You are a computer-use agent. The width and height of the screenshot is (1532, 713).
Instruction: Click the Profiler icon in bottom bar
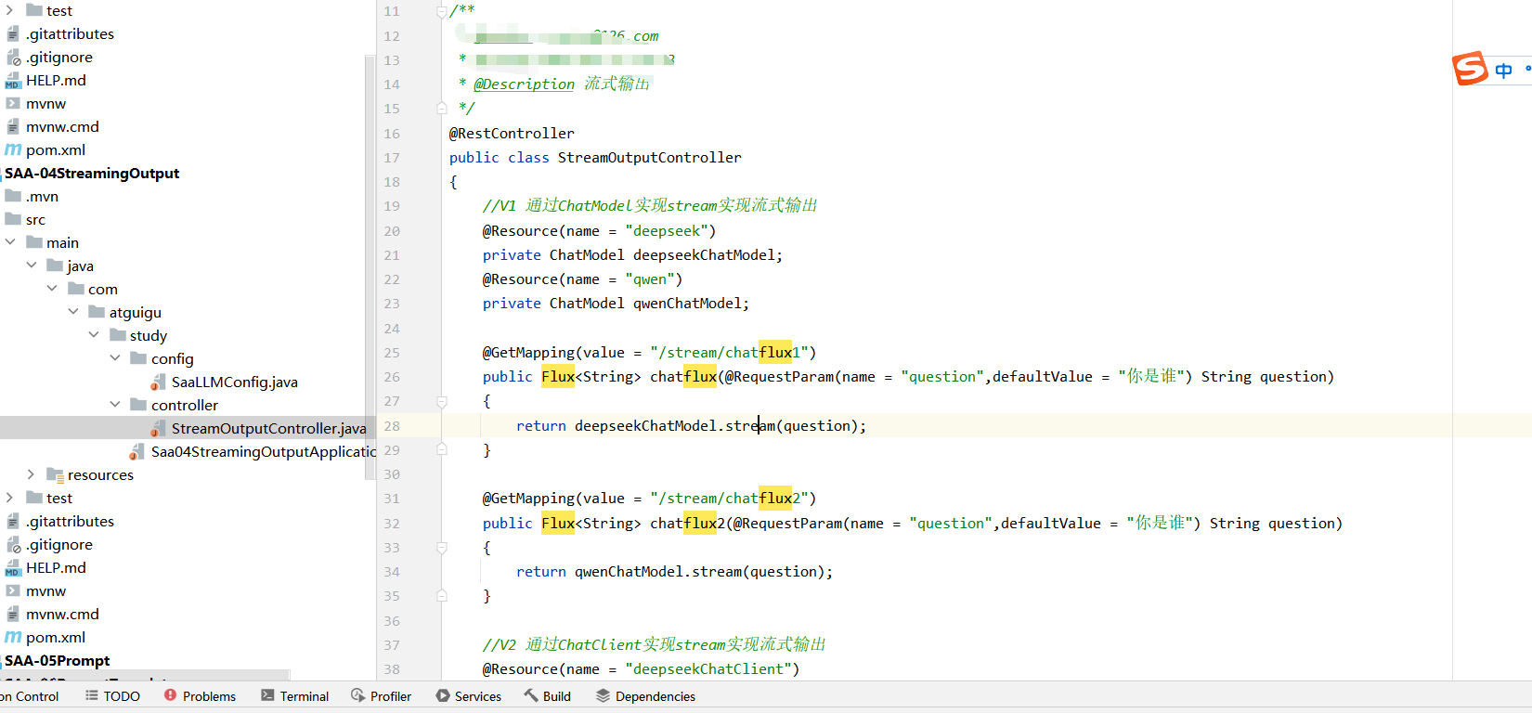click(358, 695)
